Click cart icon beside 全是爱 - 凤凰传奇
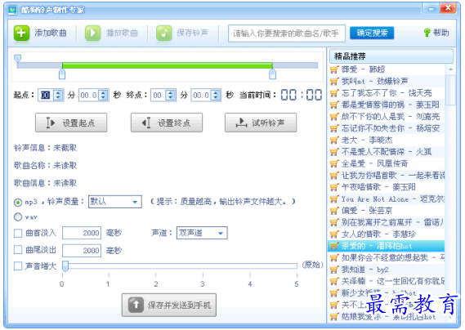 coord(334,163)
